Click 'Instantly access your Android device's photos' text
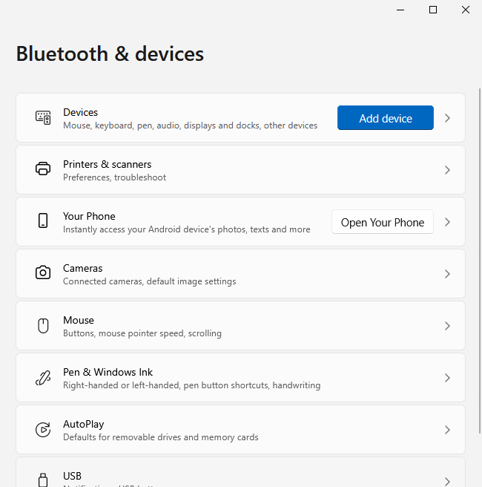482x487 pixels. pos(186,229)
